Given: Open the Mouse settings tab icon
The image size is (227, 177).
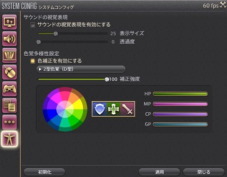Looking at the screenshot, I should tap(9, 72).
